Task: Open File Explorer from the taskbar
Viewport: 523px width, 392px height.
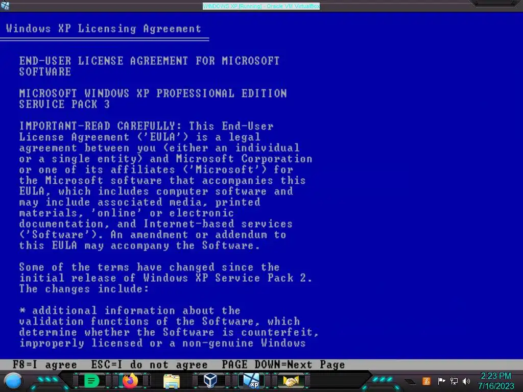Action: point(172,381)
